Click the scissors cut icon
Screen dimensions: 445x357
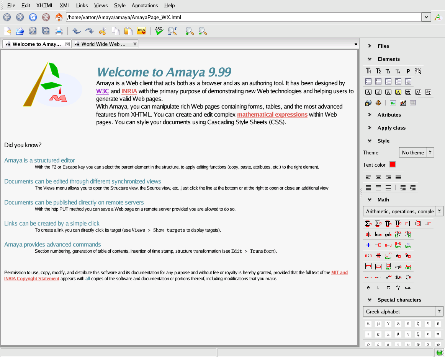pos(103,31)
